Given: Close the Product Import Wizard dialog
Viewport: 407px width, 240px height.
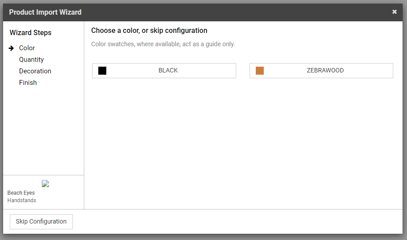Looking at the screenshot, I should [394, 12].
